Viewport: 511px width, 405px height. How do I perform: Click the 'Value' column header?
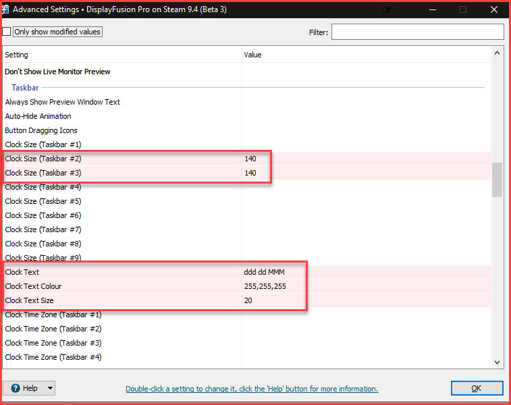pos(252,55)
